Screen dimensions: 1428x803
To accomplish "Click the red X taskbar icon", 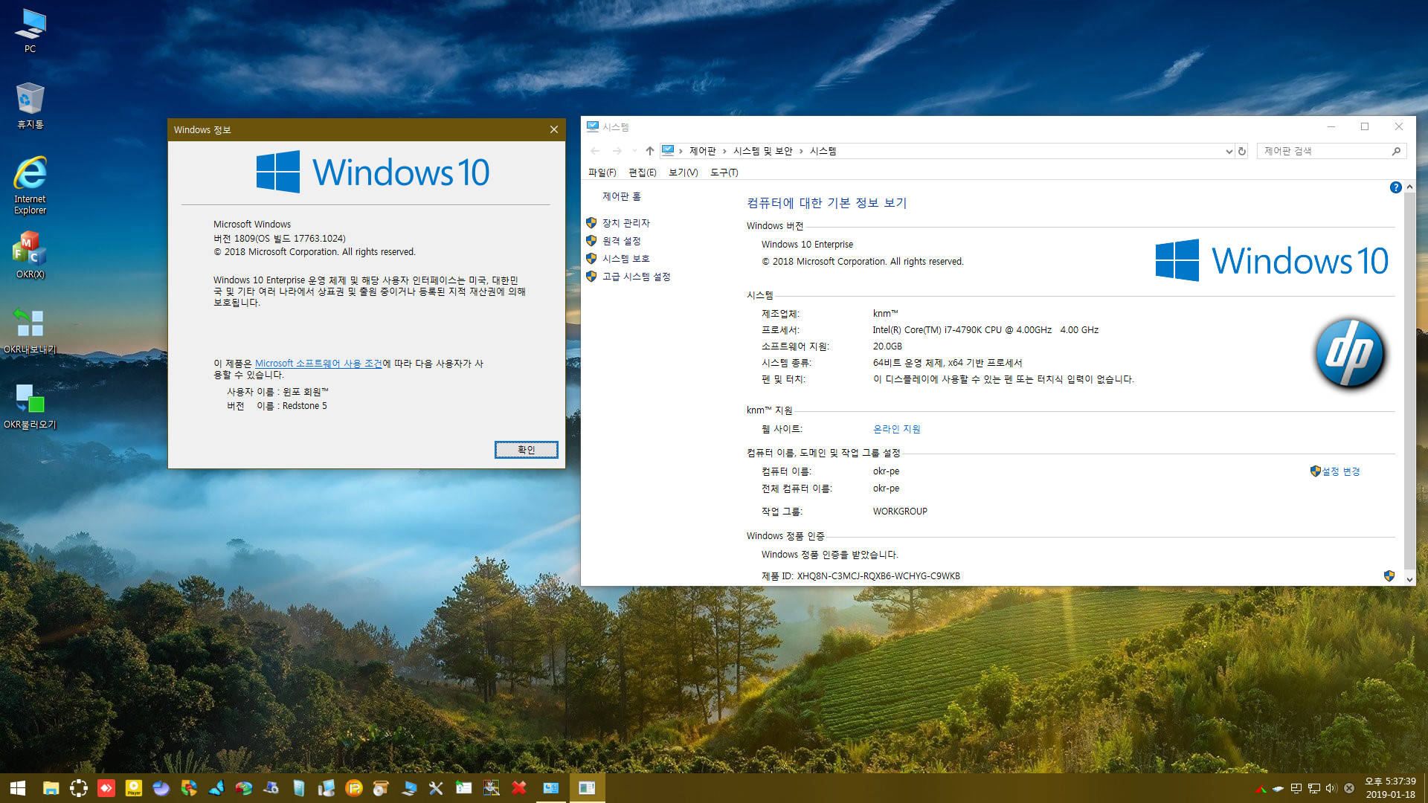I will click(519, 788).
